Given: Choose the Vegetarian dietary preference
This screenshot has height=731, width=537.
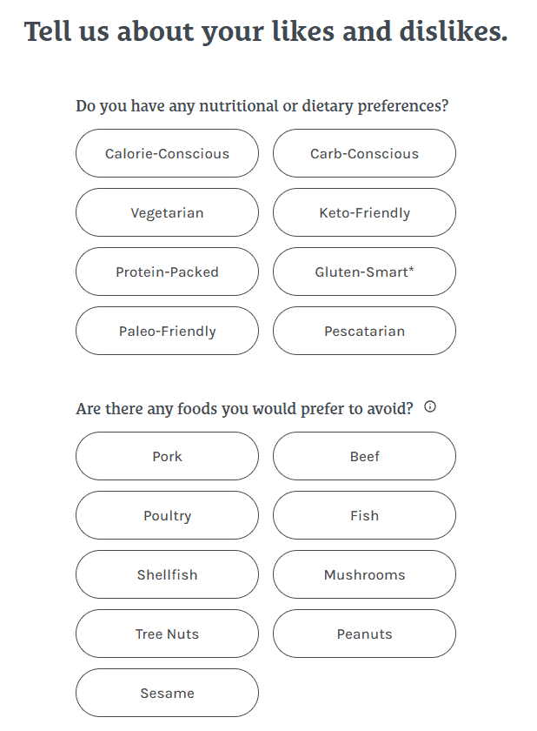Looking at the screenshot, I should 167,213.
